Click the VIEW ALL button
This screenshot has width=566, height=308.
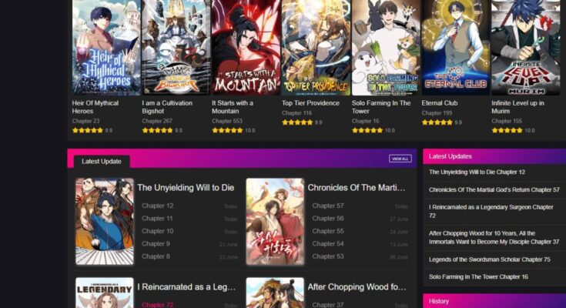[x=400, y=159]
